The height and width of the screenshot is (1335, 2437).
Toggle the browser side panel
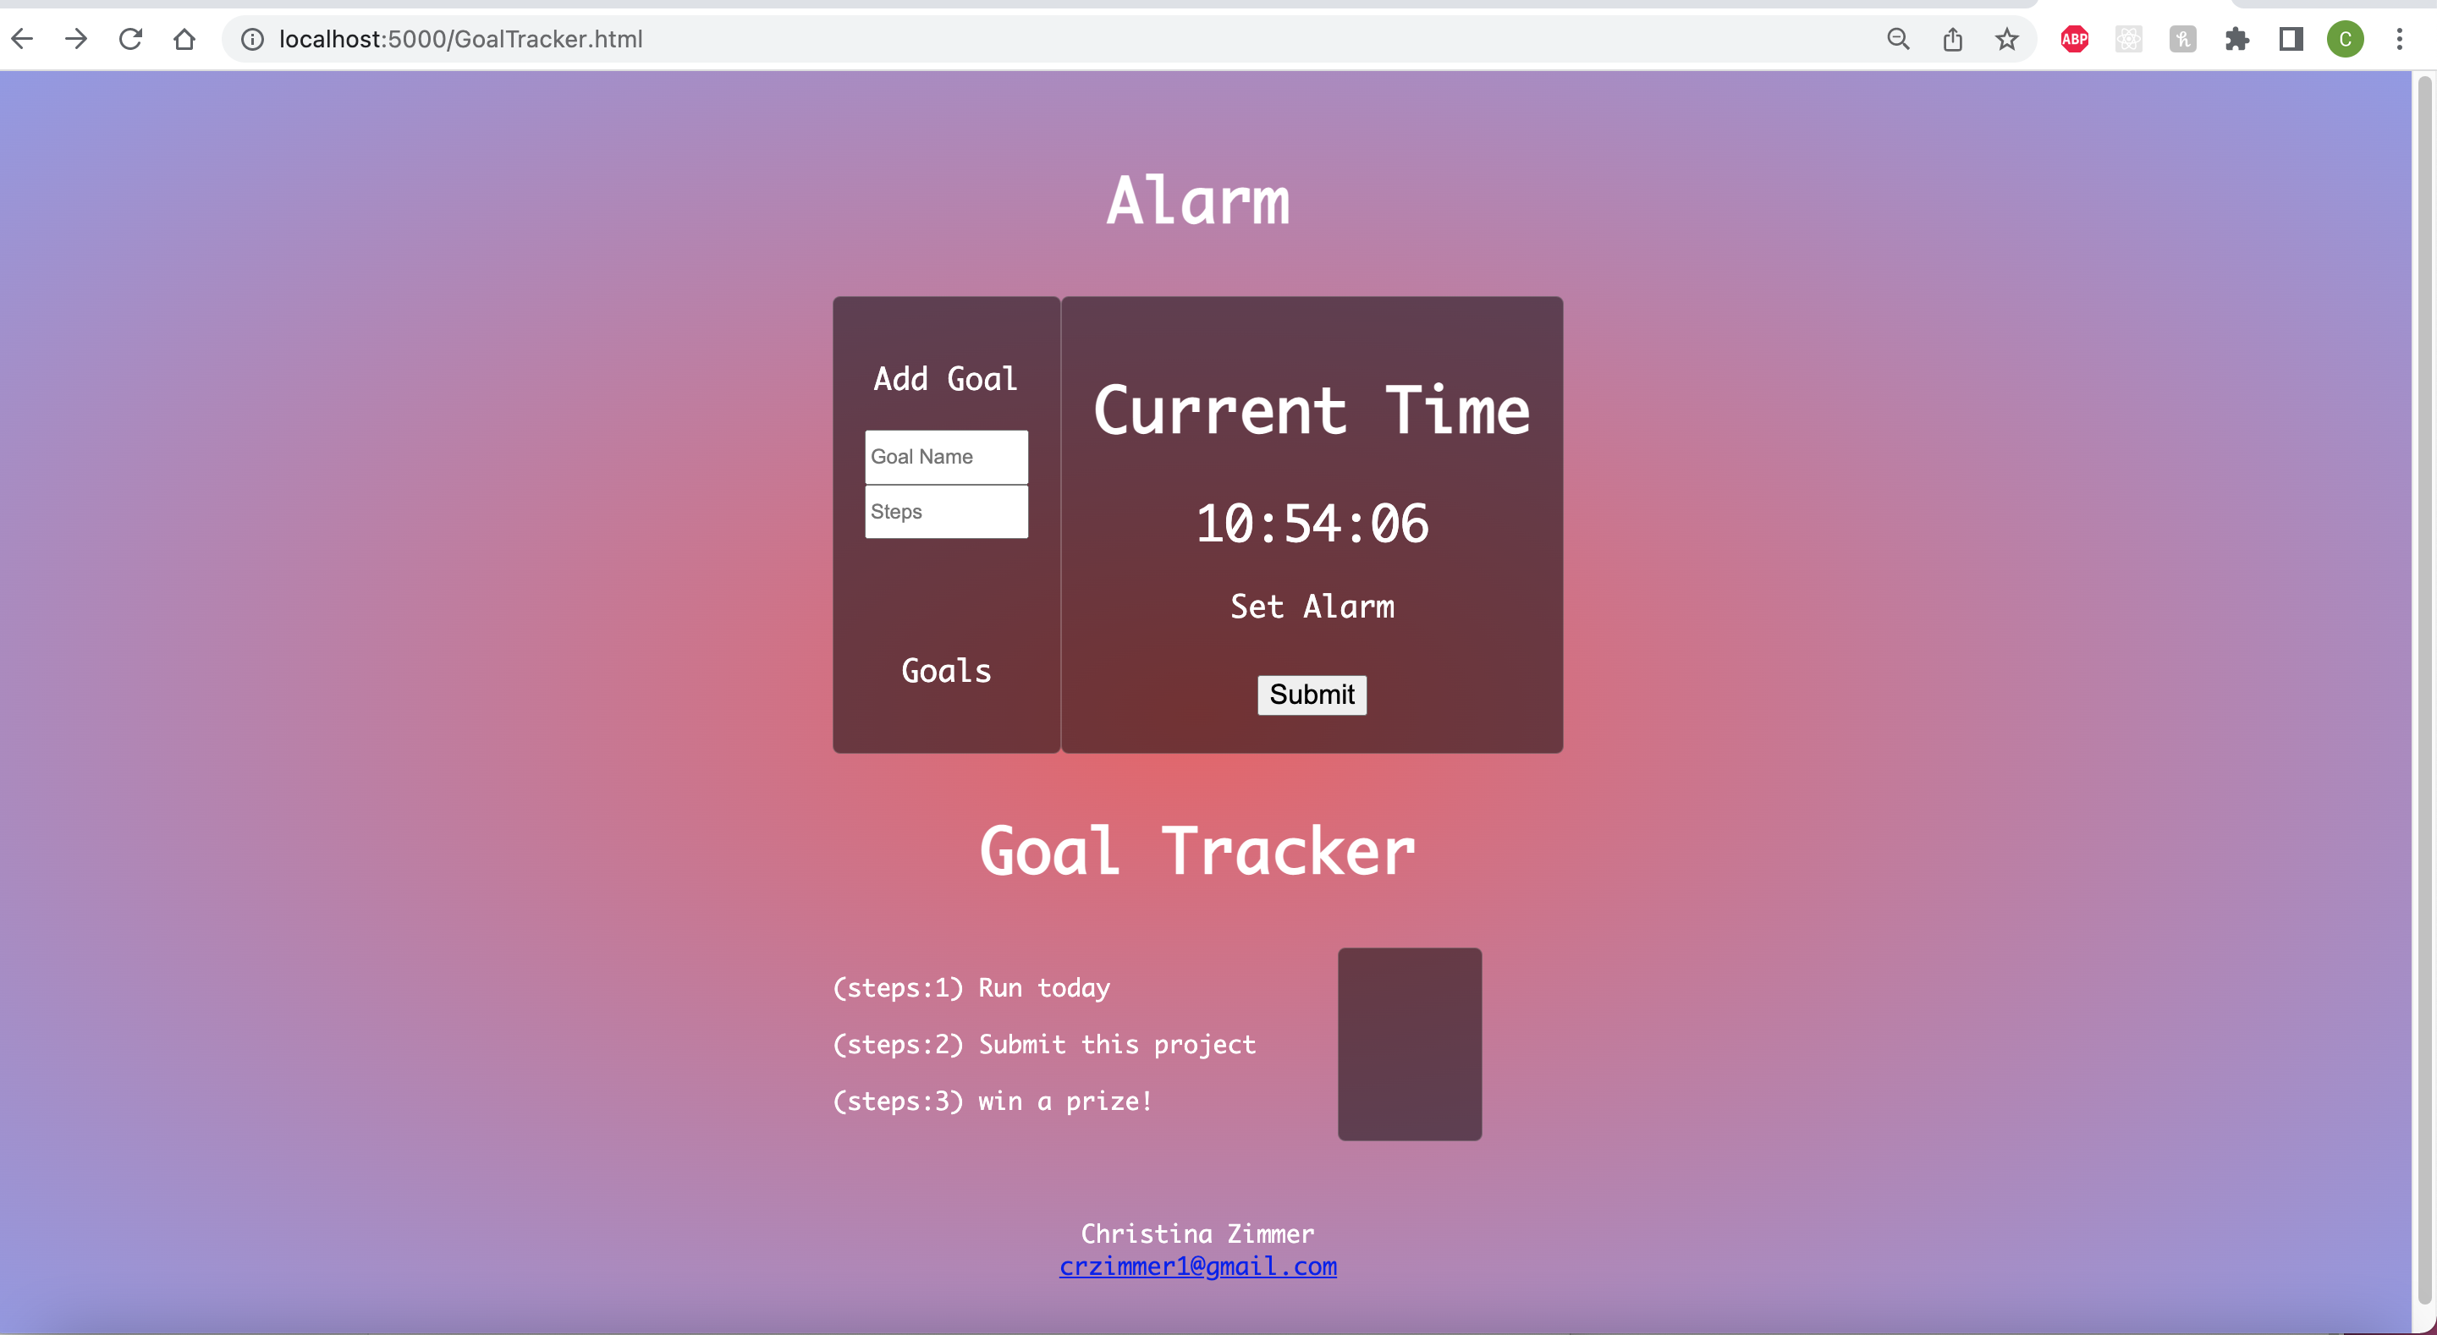2291,39
